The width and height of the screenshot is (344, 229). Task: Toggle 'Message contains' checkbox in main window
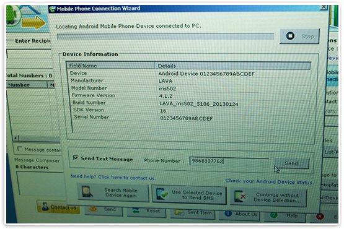coord(20,149)
